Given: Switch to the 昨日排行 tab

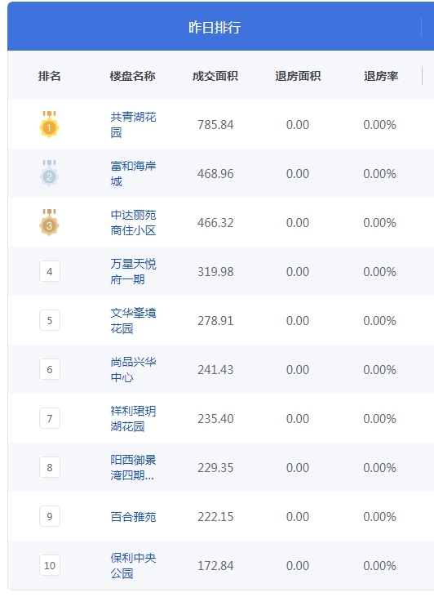Looking at the screenshot, I should coord(215,28).
